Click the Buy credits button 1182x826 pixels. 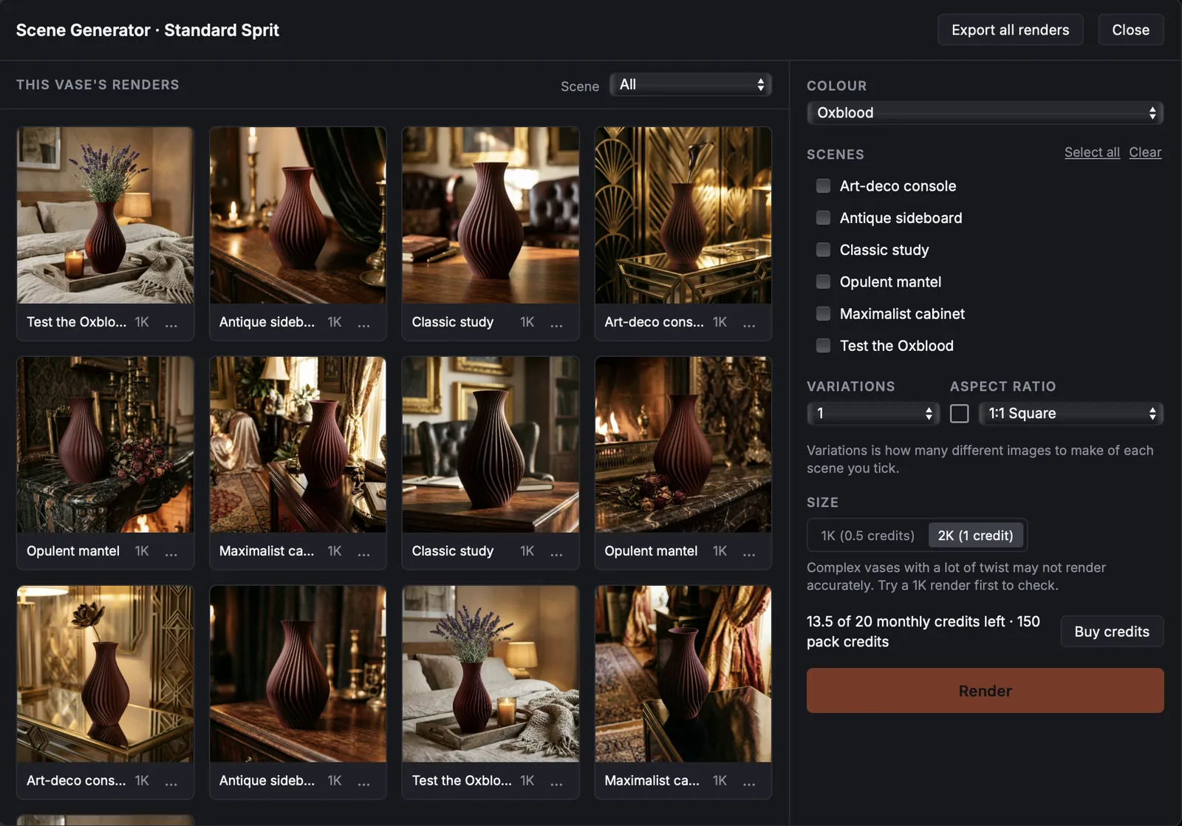point(1112,632)
